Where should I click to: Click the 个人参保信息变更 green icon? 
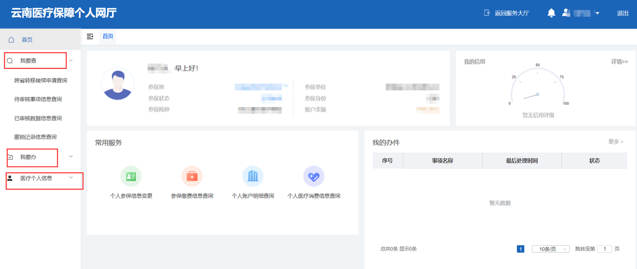tap(131, 176)
